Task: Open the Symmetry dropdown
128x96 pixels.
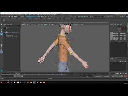Action: (66, 17)
